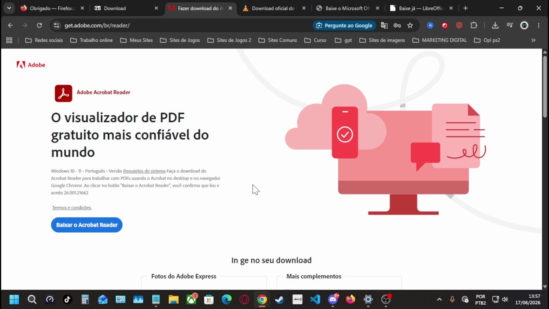The height and width of the screenshot is (309, 549).
Task: Open the tab search dropdown arrow
Action: coord(9,8)
